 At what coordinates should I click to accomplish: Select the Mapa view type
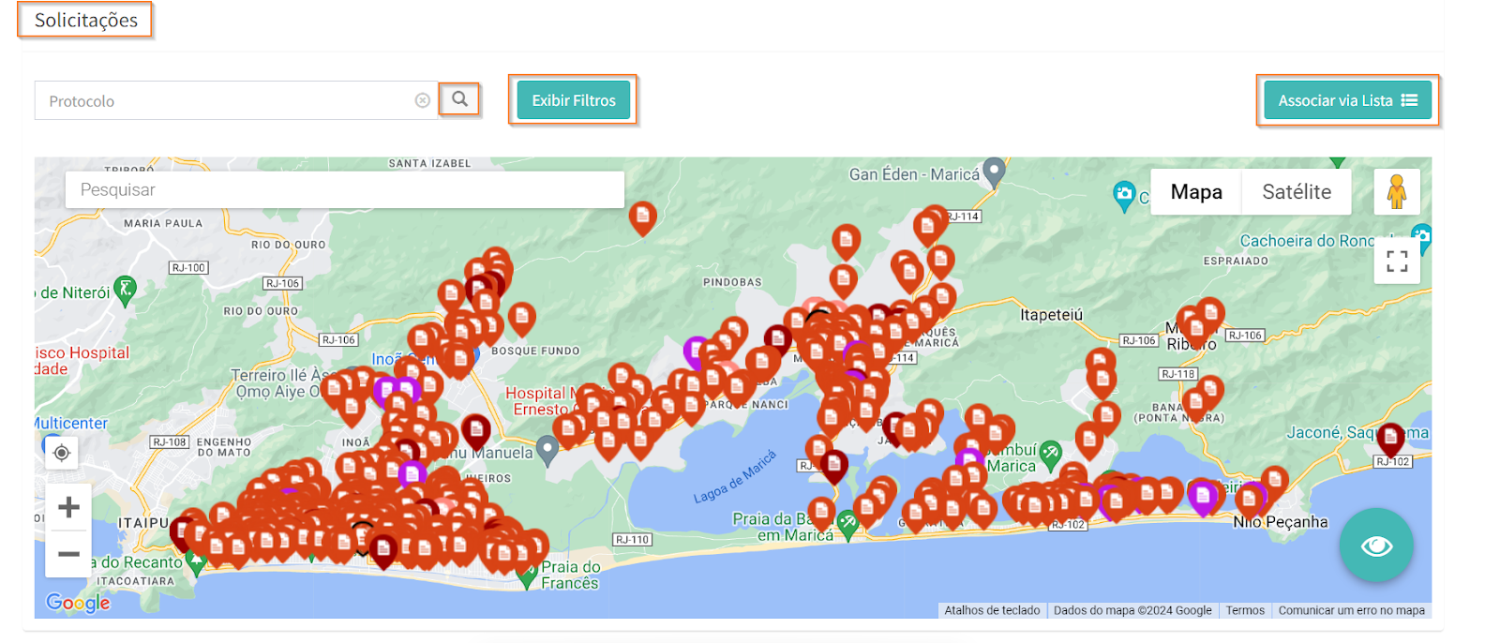[1195, 192]
